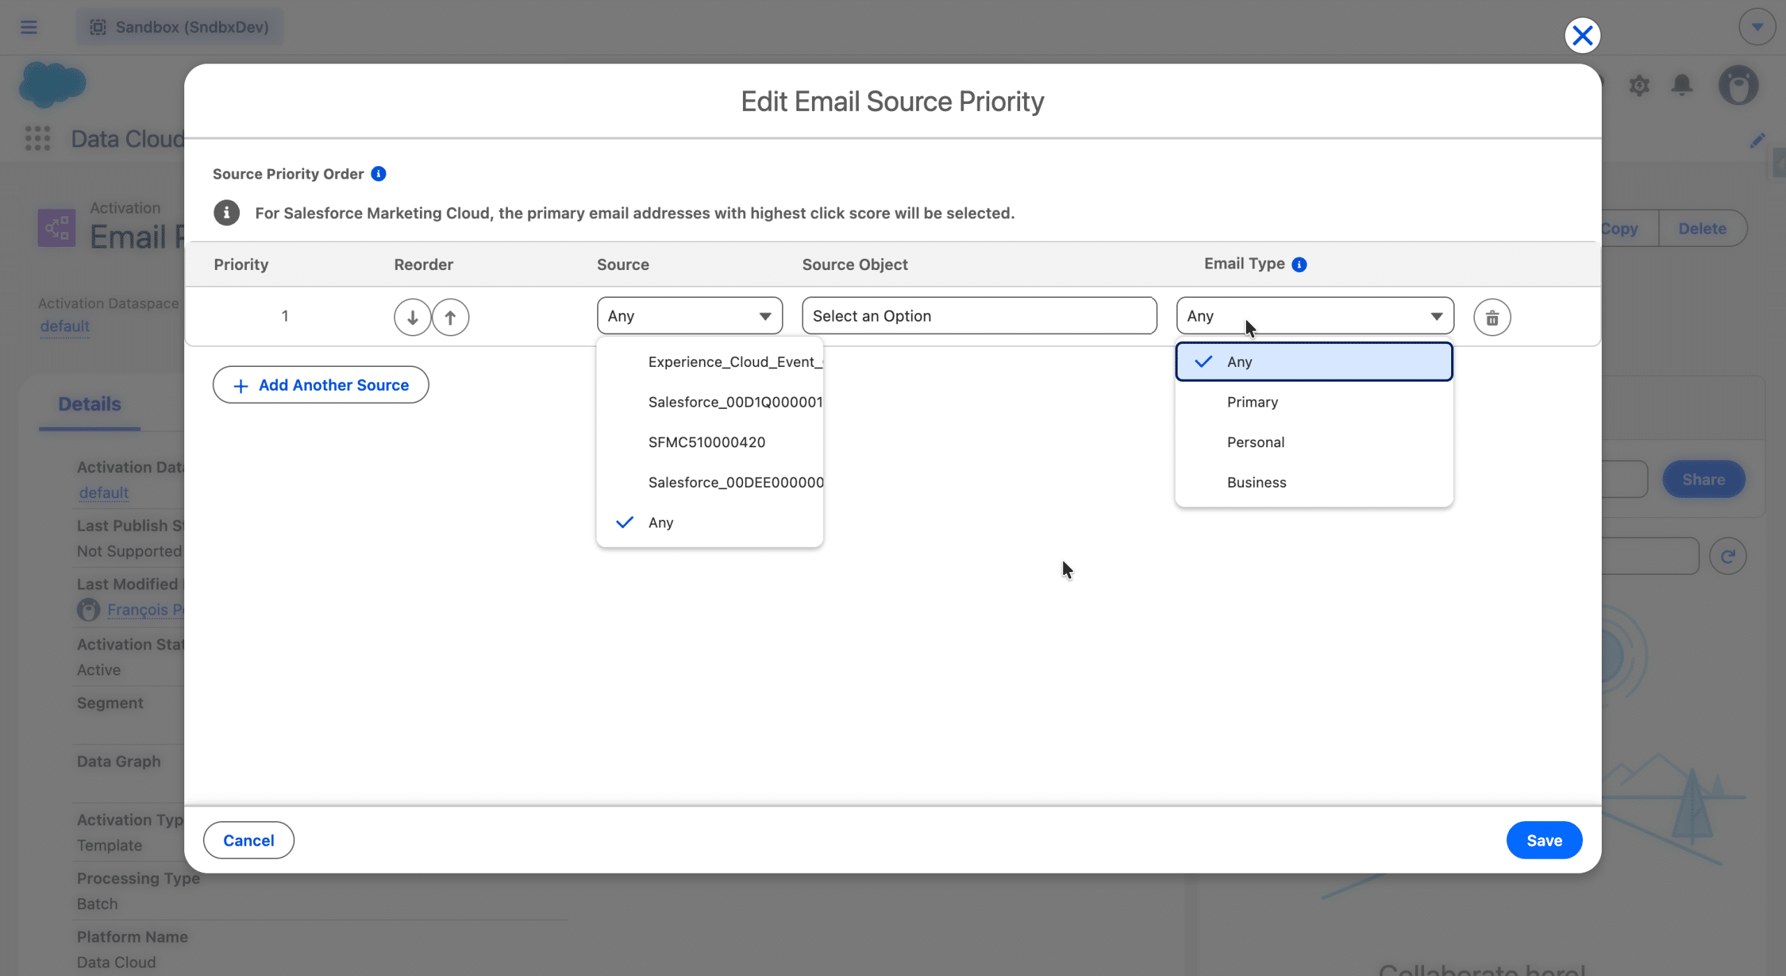Click Source Priority Order info icon
1786x976 pixels.
[378, 174]
